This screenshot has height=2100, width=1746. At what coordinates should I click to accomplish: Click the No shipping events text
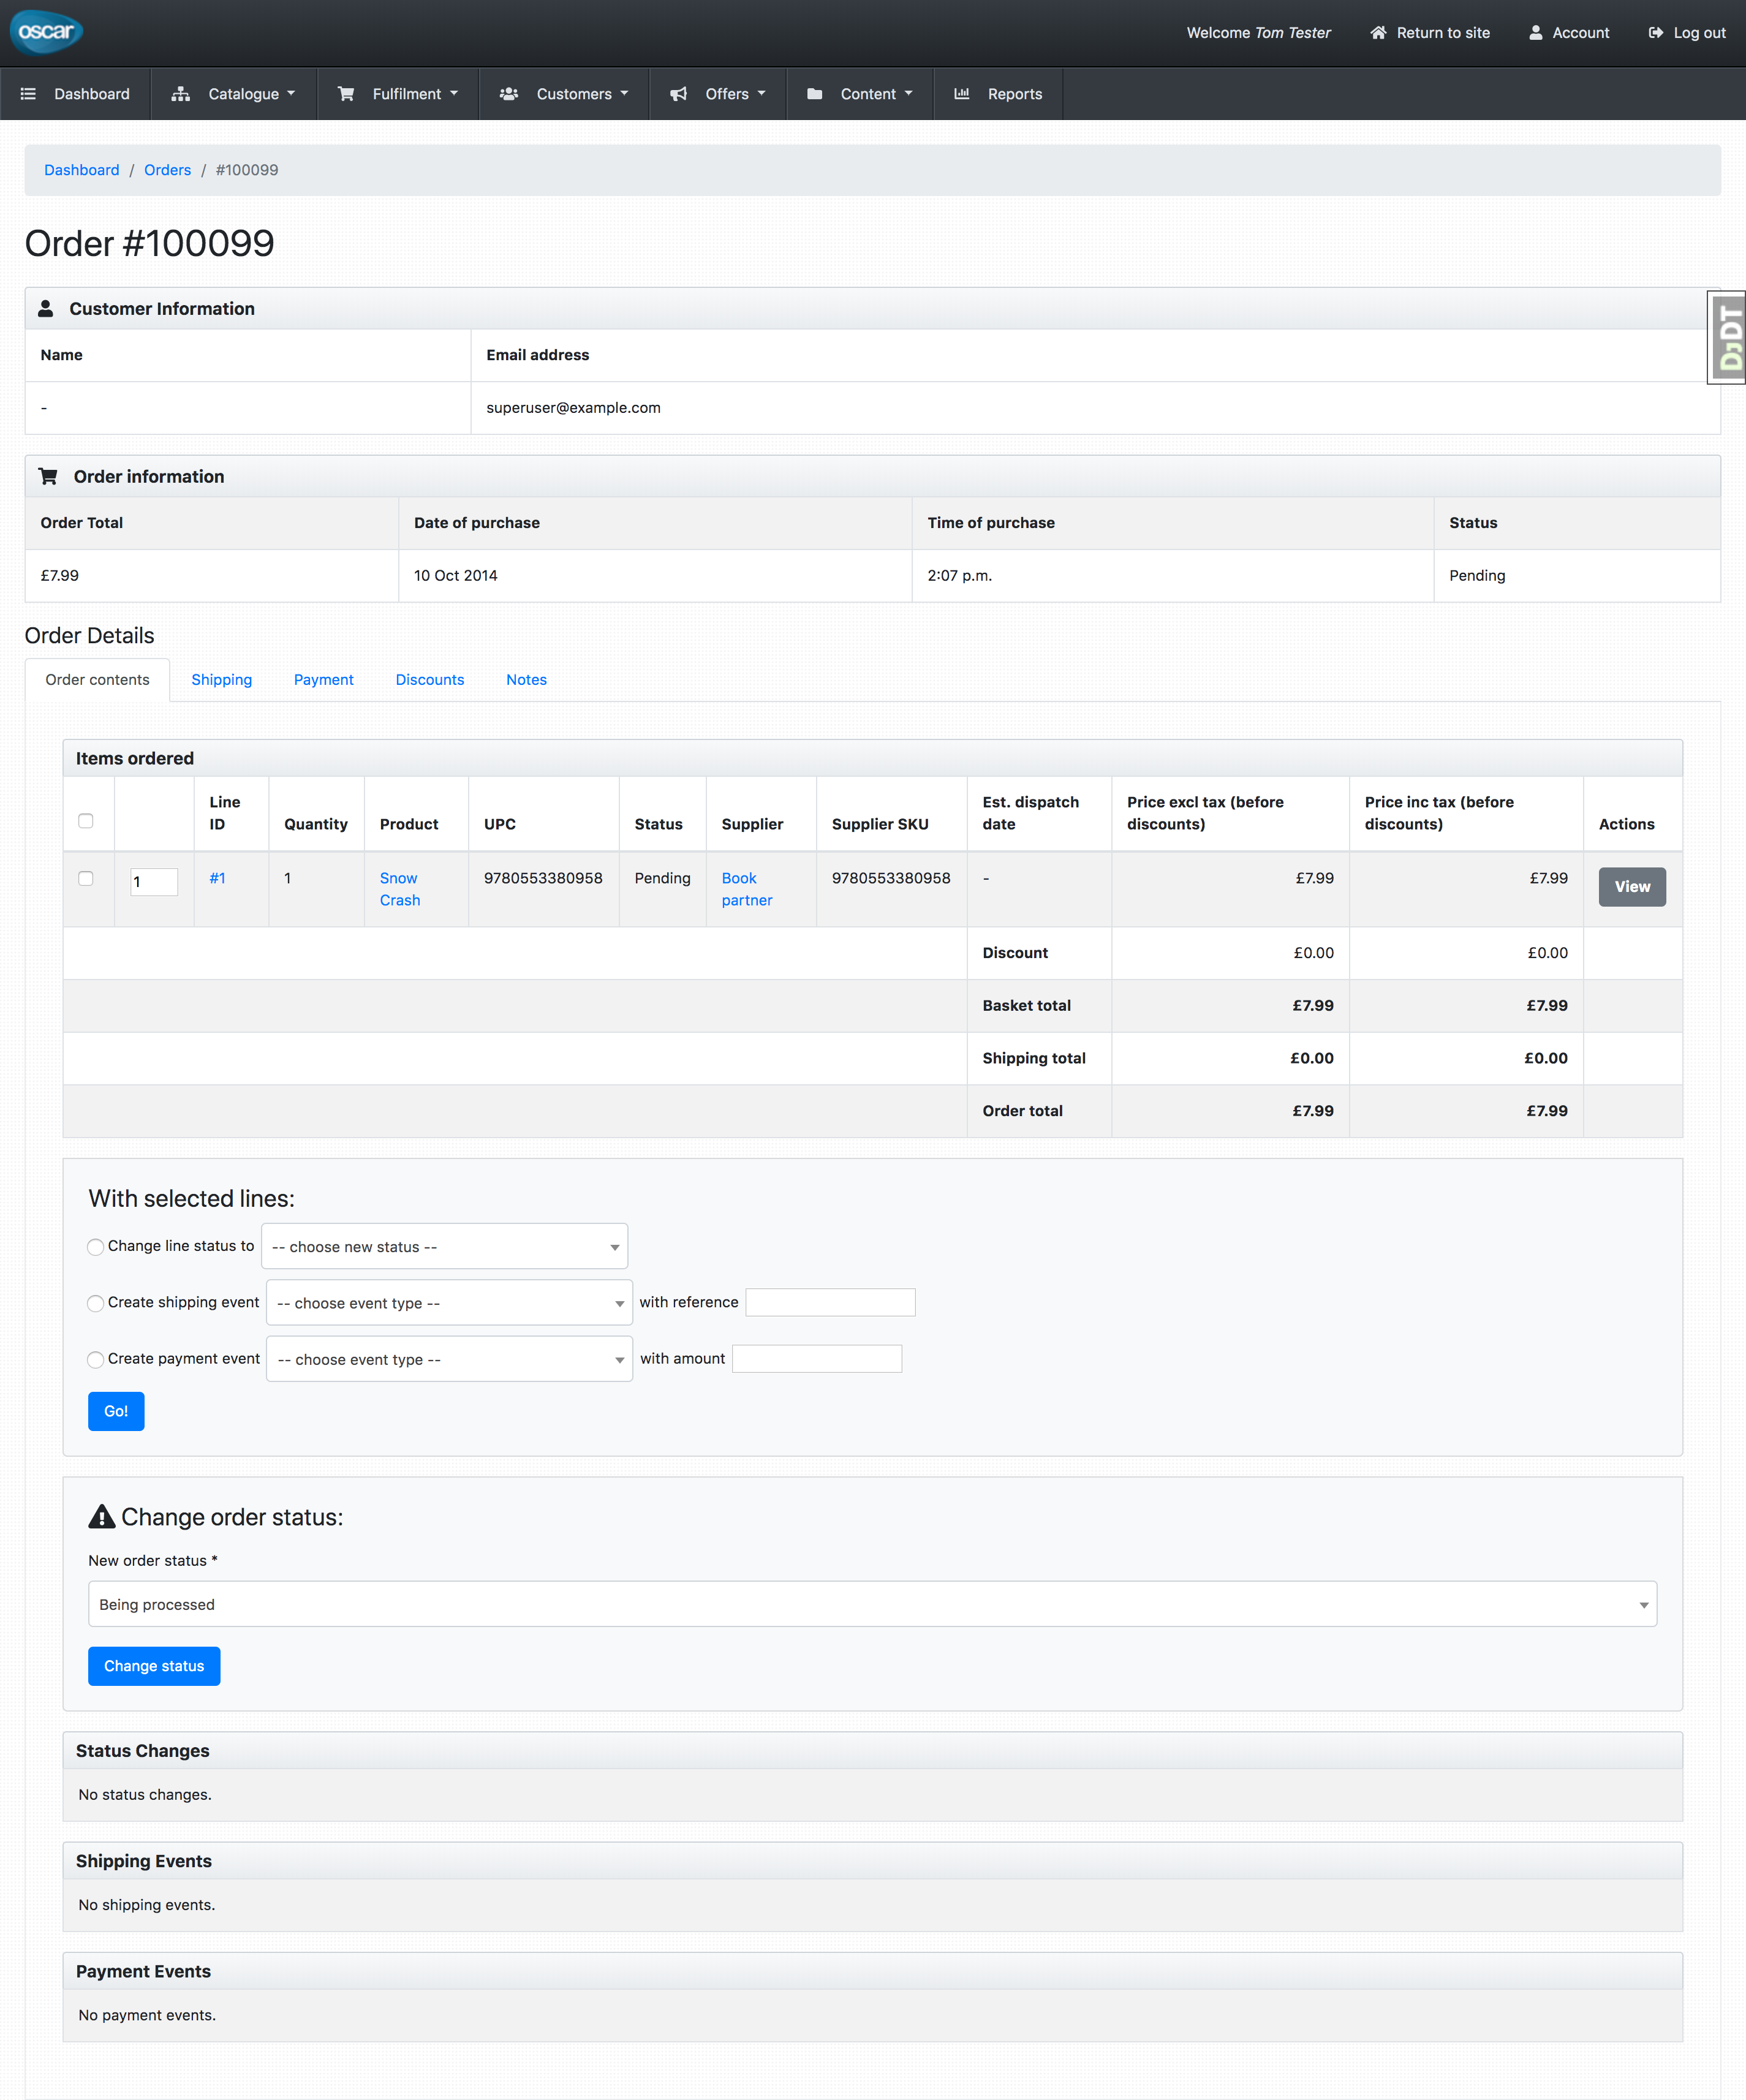(x=147, y=1905)
